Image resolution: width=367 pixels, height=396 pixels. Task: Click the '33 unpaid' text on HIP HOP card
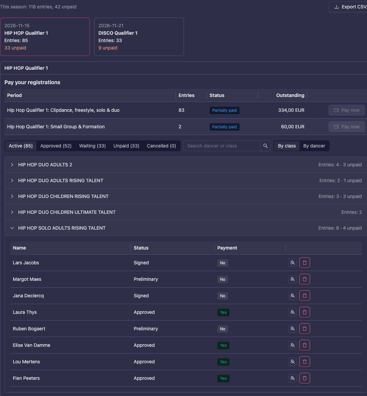(15, 48)
